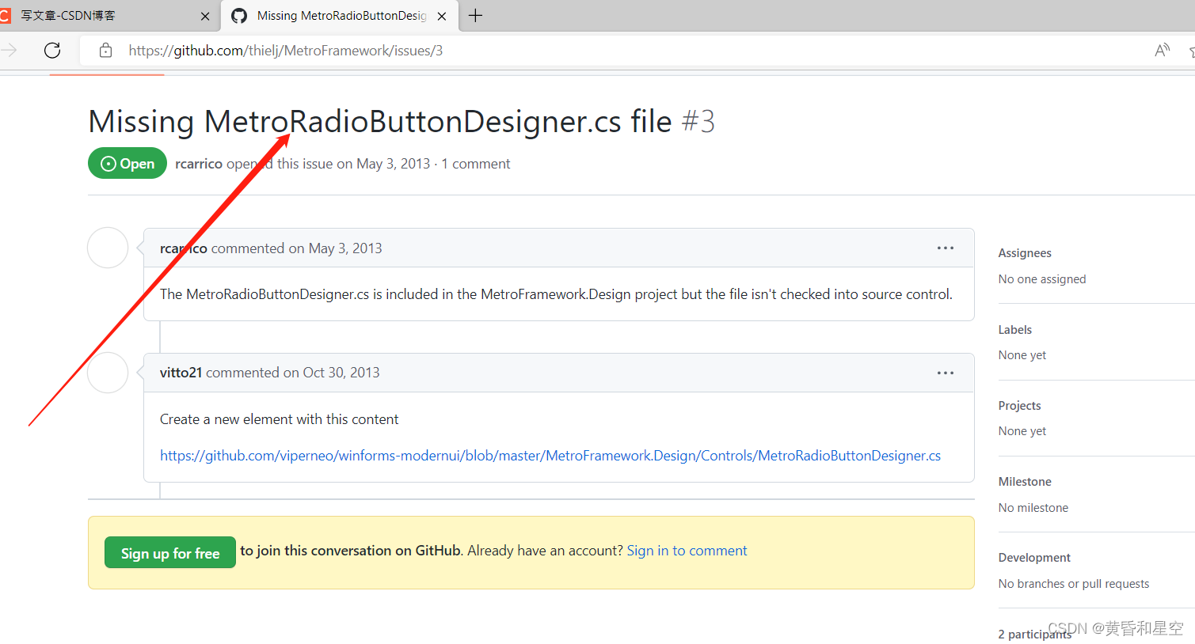This screenshot has width=1195, height=644.
Task: Open the kebab menu on vitto21's comment
Action: (945, 373)
